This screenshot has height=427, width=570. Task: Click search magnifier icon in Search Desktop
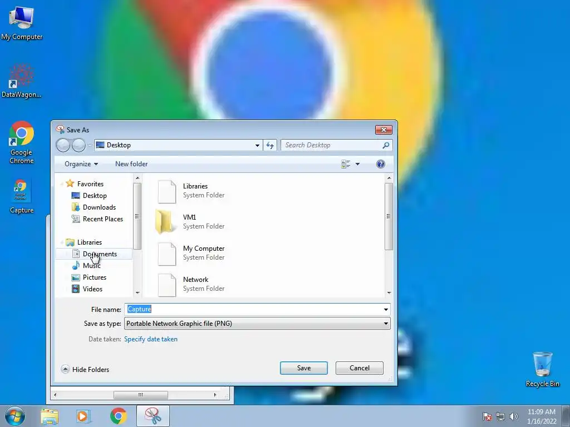tap(386, 145)
